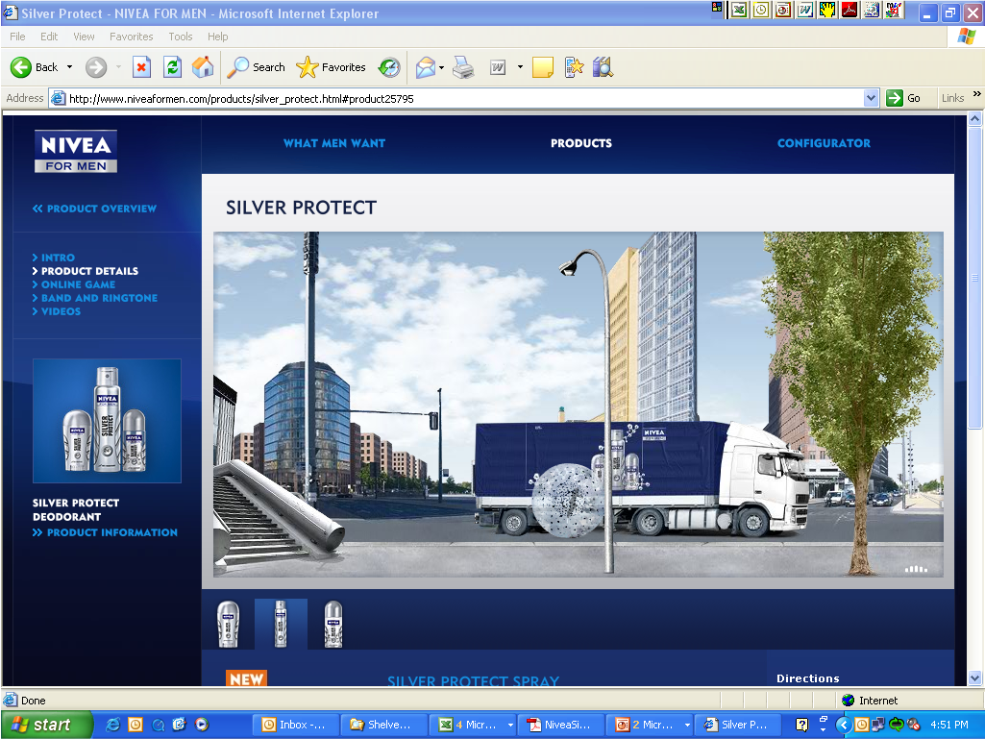Open BAND AND RINGTONE link
This screenshot has height=739, width=985.
click(x=95, y=298)
